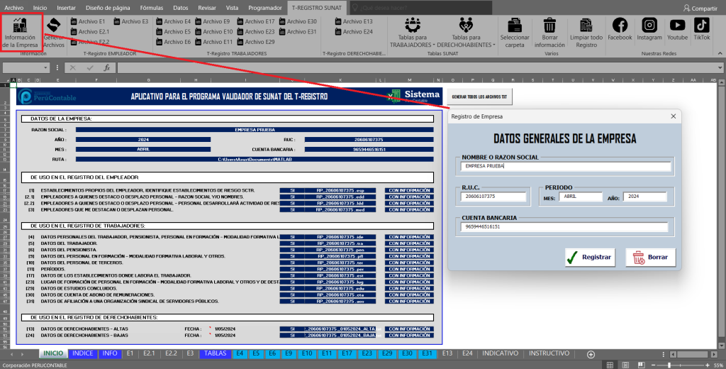Generate Archivo E6 from ribbon
The width and height of the screenshot is (726, 369).
[174, 42]
